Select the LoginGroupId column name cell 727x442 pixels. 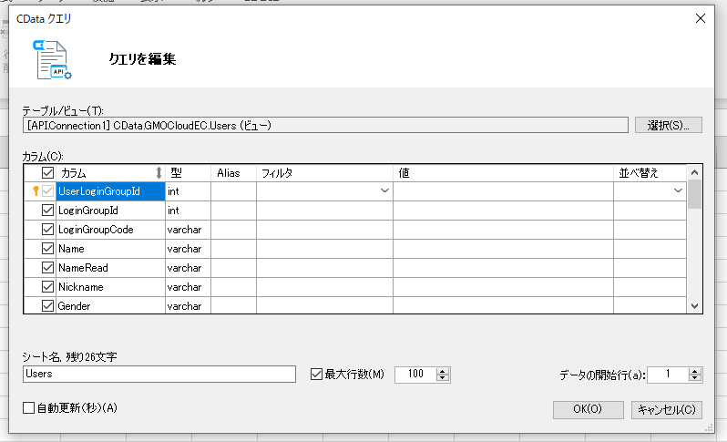[x=110, y=211]
